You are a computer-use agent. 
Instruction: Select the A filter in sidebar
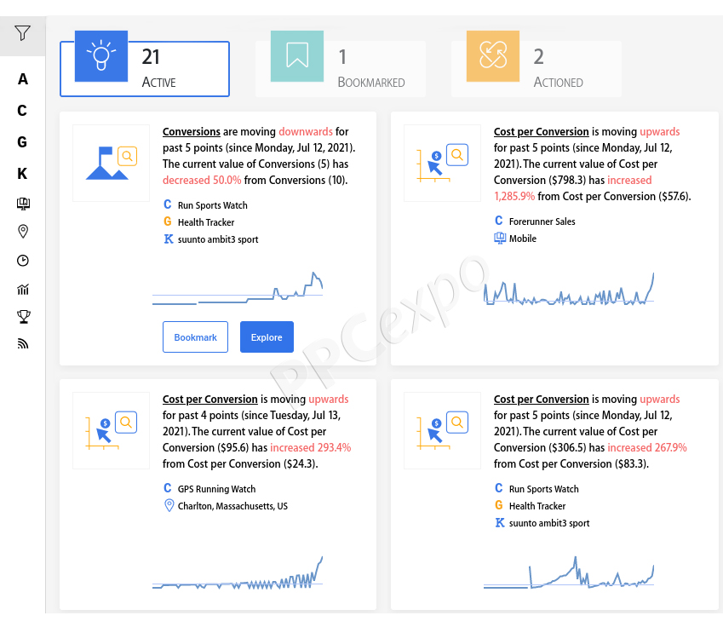pos(23,79)
